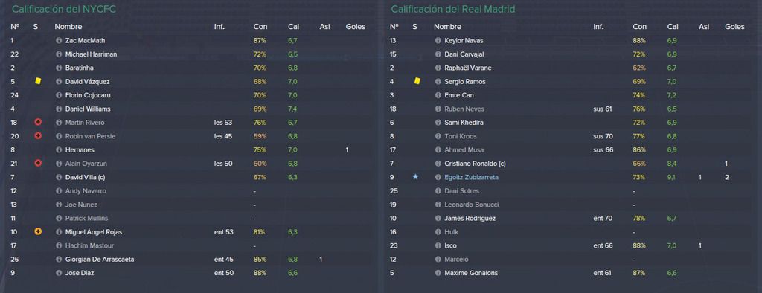This screenshot has height=293, width=762.
Task: Sort Real Madrid table by Goles column
Action: coord(734,27)
